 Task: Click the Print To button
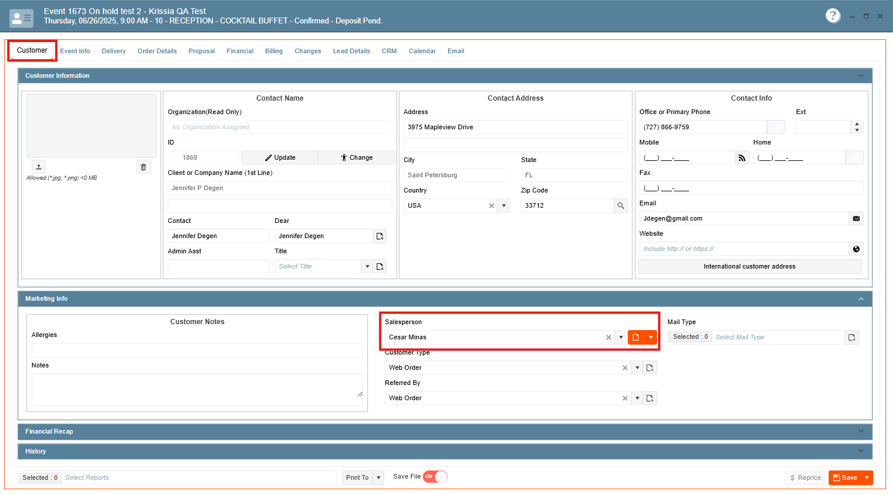357,477
